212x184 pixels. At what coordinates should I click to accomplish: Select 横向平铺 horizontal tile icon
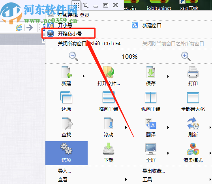tap(109, 97)
